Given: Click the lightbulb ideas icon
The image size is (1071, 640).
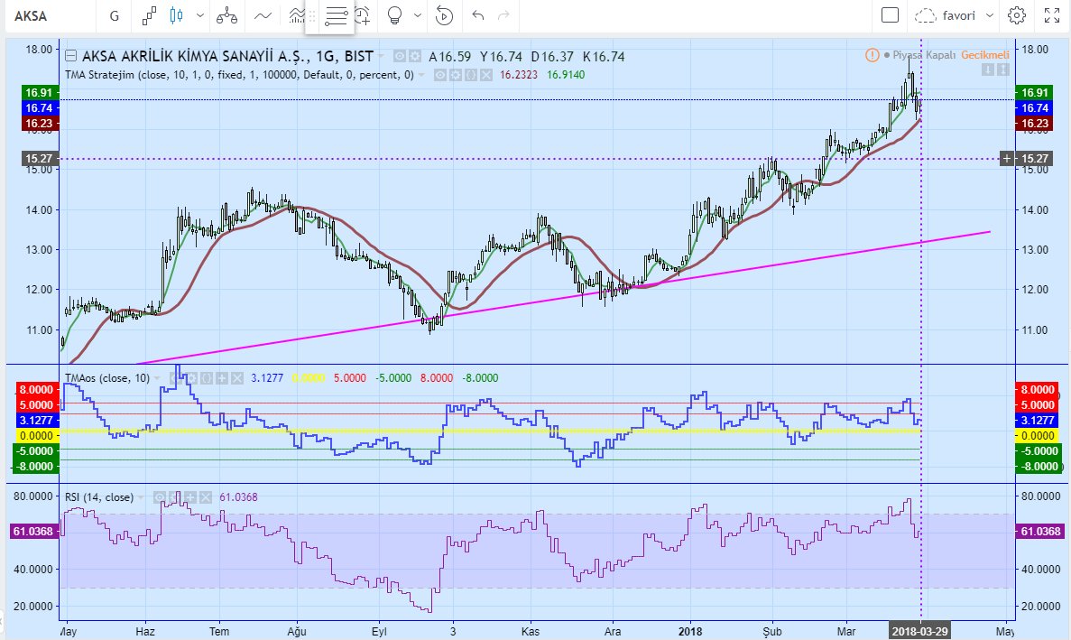Looking at the screenshot, I should click(x=394, y=15).
